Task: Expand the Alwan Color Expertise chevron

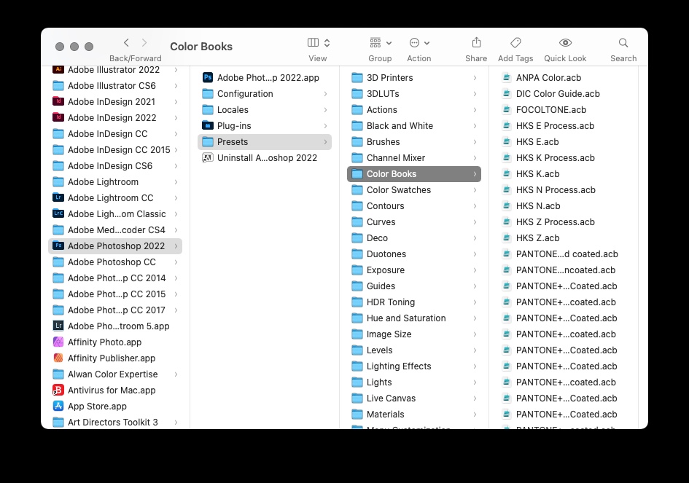Action: click(176, 374)
